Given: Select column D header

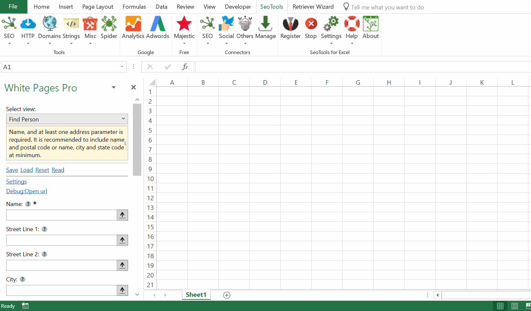Looking at the screenshot, I should click(265, 82).
